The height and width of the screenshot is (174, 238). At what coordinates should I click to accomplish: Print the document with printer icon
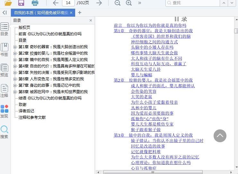click(35, 3)
